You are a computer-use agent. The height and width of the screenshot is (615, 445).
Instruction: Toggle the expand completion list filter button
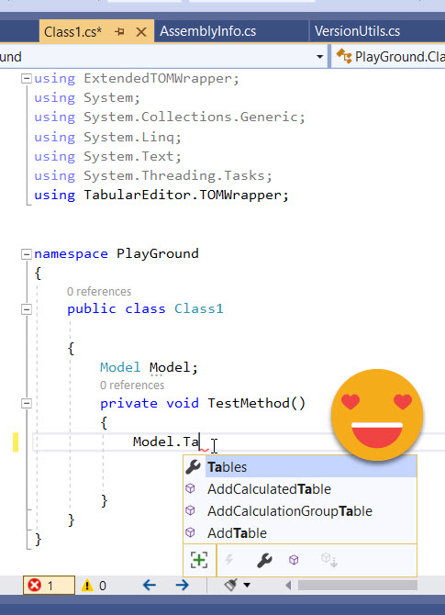[199, 560]
